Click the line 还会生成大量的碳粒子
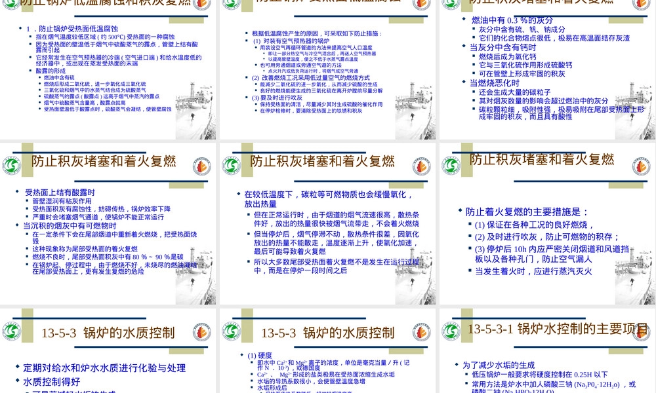The image size is (656, 393). tap(514, 92)
